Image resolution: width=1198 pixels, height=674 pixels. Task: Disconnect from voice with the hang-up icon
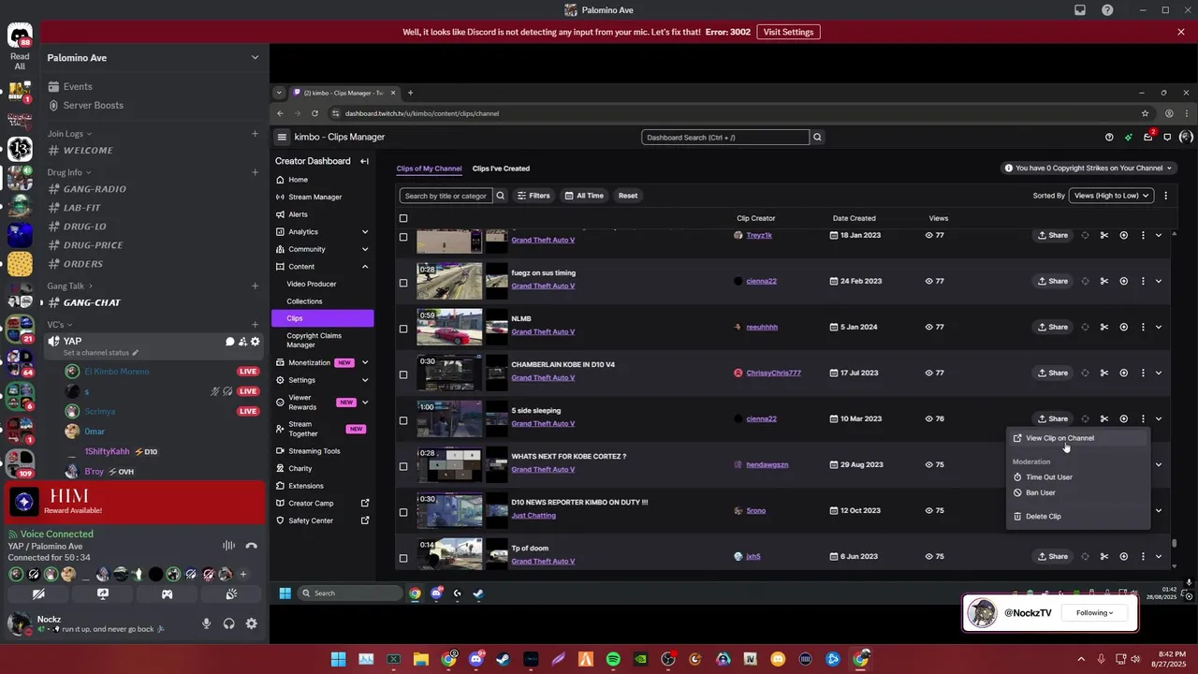pyautogui.click(x=251, y=546)
